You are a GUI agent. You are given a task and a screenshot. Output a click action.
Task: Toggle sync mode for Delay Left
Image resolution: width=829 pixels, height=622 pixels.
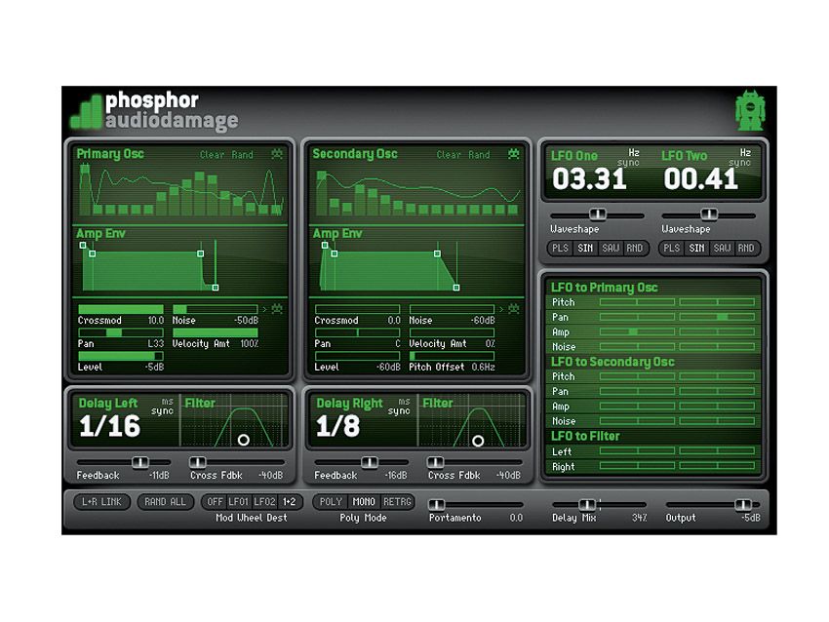(162, 410)
